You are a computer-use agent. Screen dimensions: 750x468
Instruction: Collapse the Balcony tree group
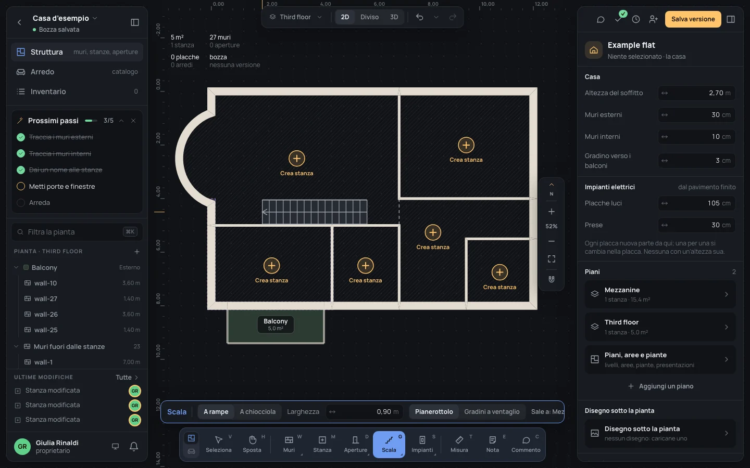16,268
